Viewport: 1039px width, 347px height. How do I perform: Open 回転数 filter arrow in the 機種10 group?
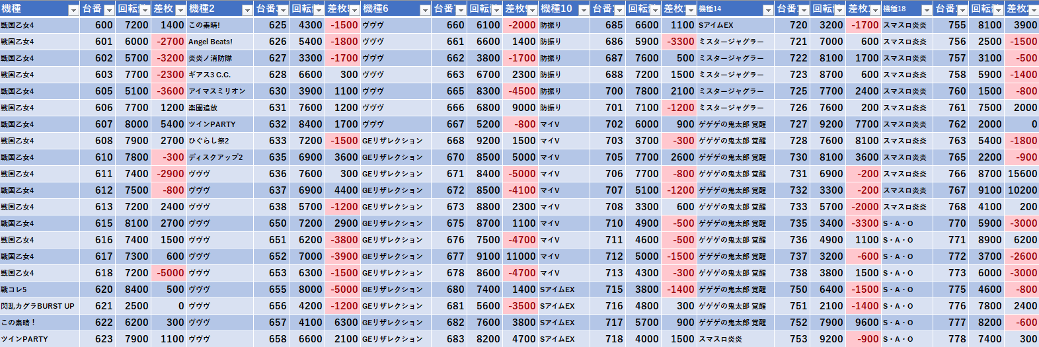click(x=655, y=10)
